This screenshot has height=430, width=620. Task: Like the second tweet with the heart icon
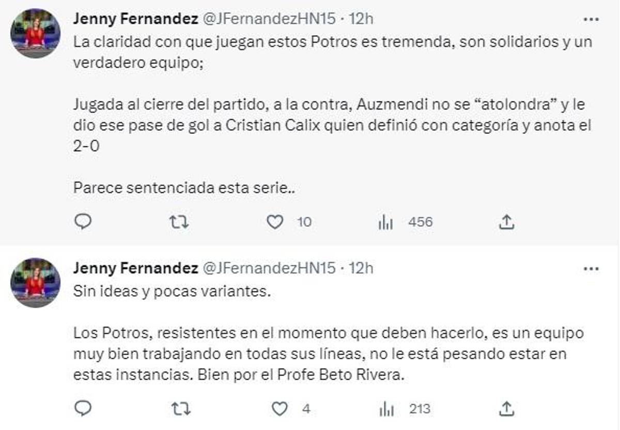tap(279, 408)
